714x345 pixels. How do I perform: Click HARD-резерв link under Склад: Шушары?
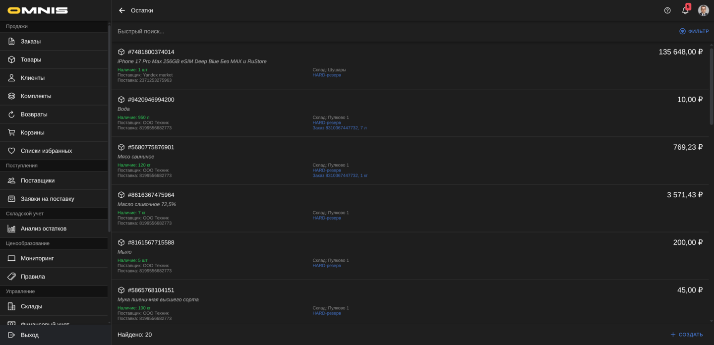[327, 75]
